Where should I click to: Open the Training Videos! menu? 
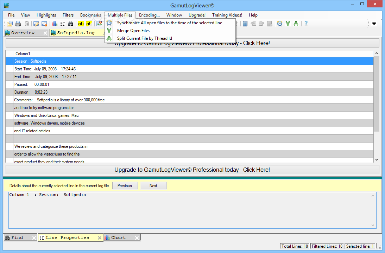point(227,15)
